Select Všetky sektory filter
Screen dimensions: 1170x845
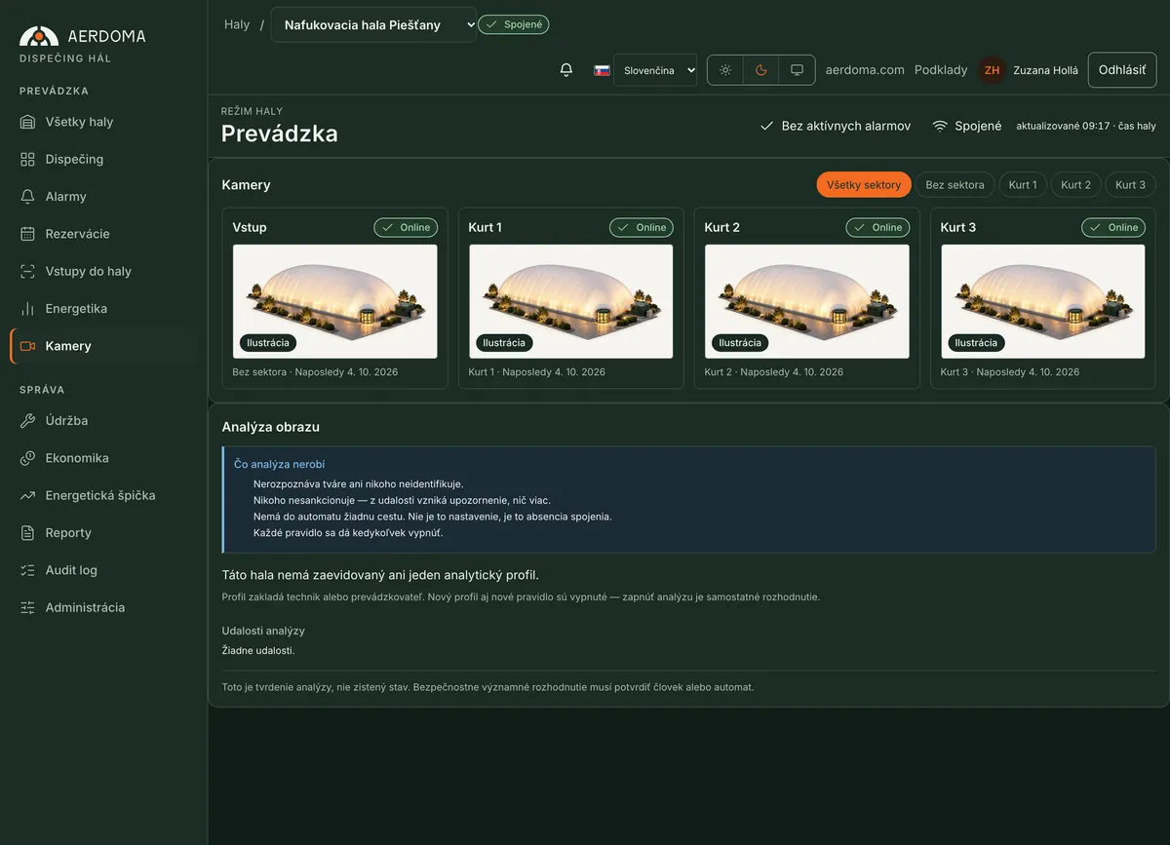(864, 184)
